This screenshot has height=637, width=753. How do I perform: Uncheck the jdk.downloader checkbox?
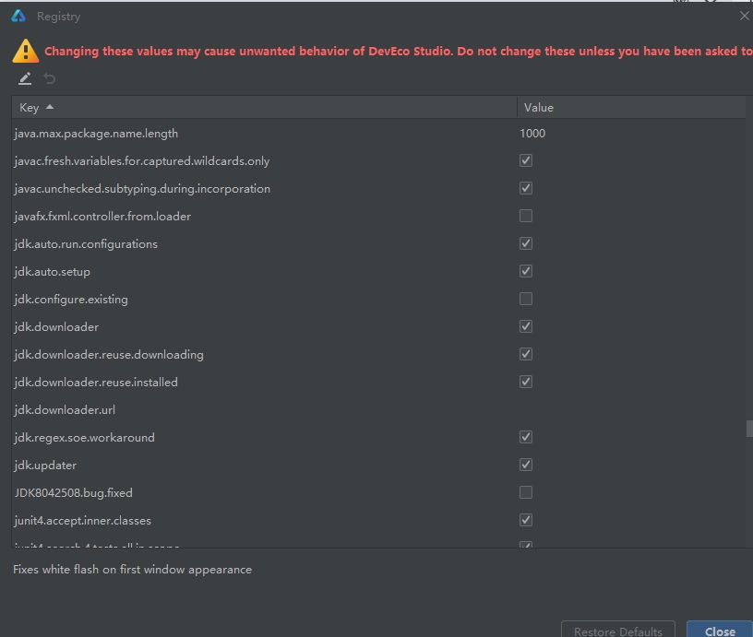pyautogui.click(x=526, y=326)
